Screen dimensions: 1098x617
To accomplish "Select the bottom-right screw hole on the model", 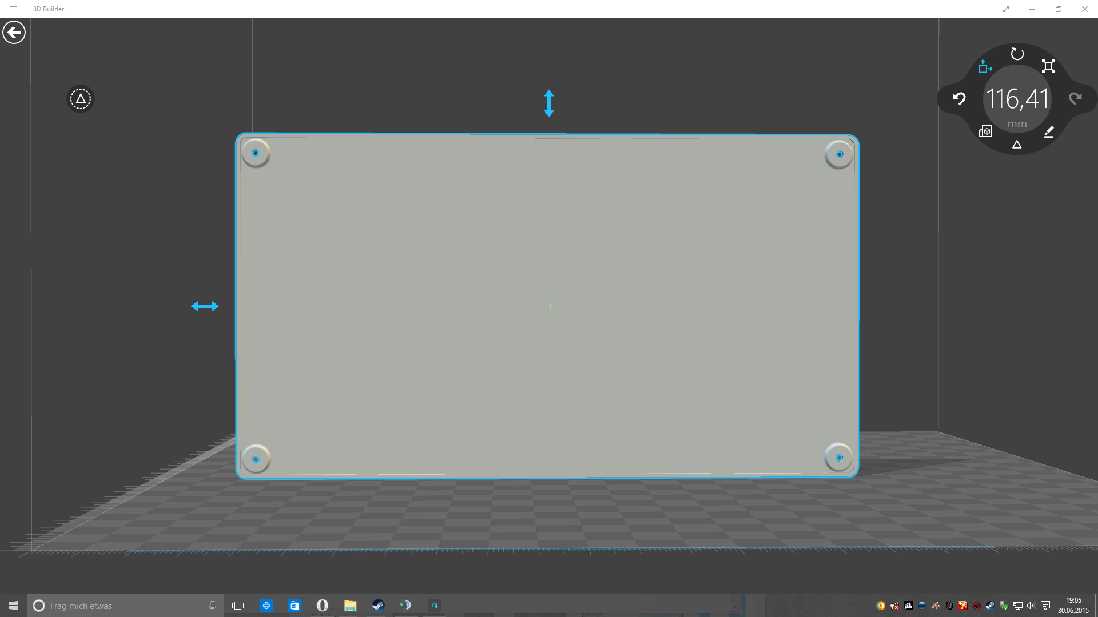I will (x=839, y=457).
